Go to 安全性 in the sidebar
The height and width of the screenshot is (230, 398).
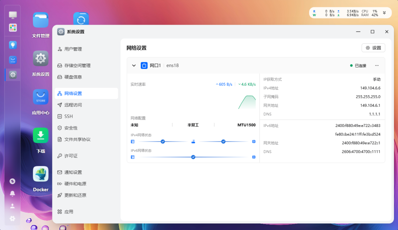point(86,128)
